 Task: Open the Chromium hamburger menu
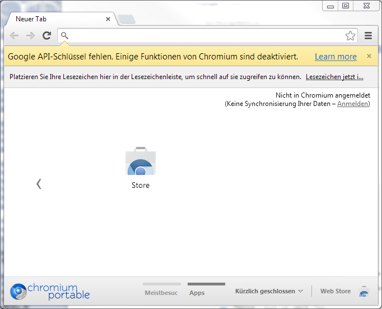tap(368, 35)
